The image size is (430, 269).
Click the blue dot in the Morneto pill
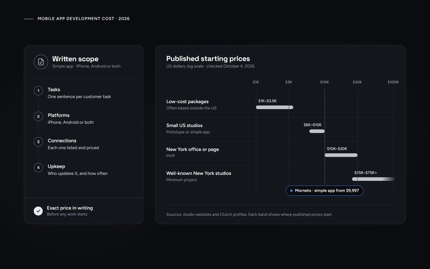(291, 191)
